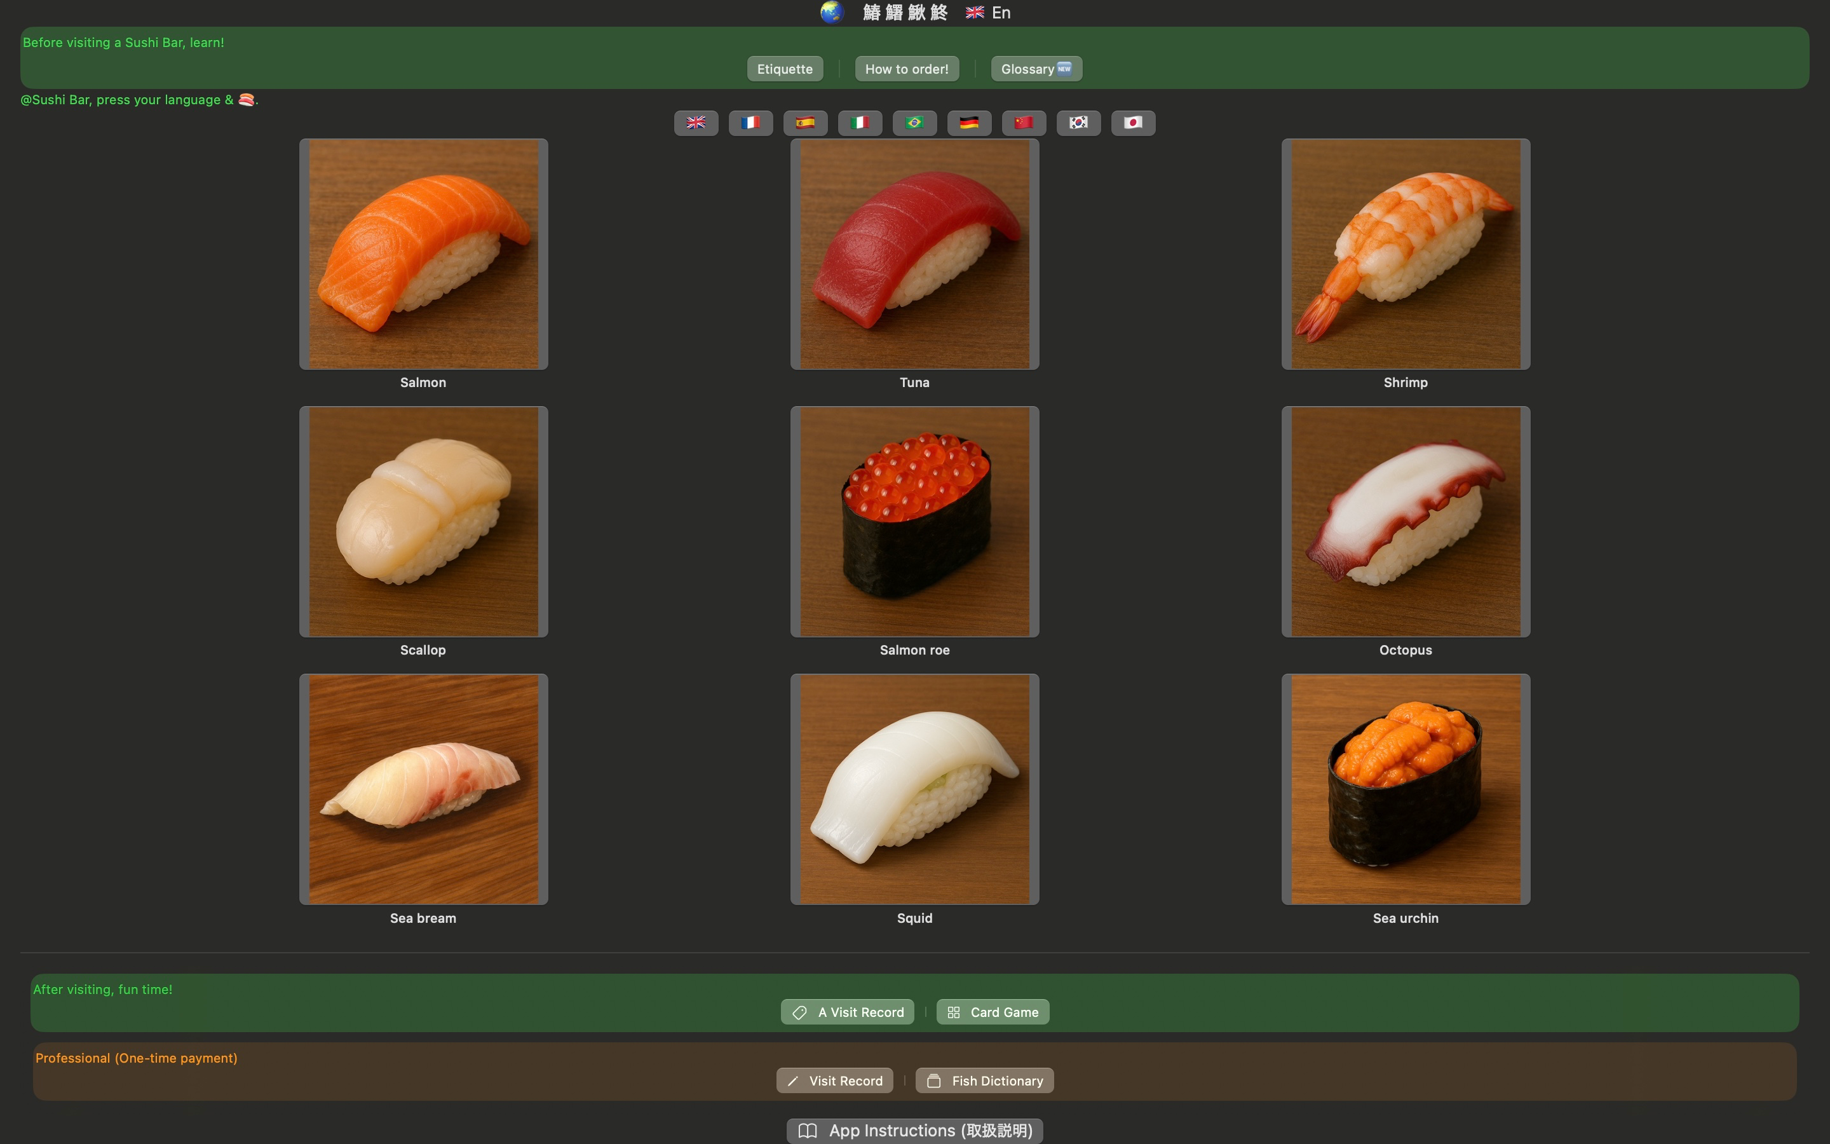Choose the Tuna sushi picture
Viewport: 1830px width, 1144px height.
[914, 254]
